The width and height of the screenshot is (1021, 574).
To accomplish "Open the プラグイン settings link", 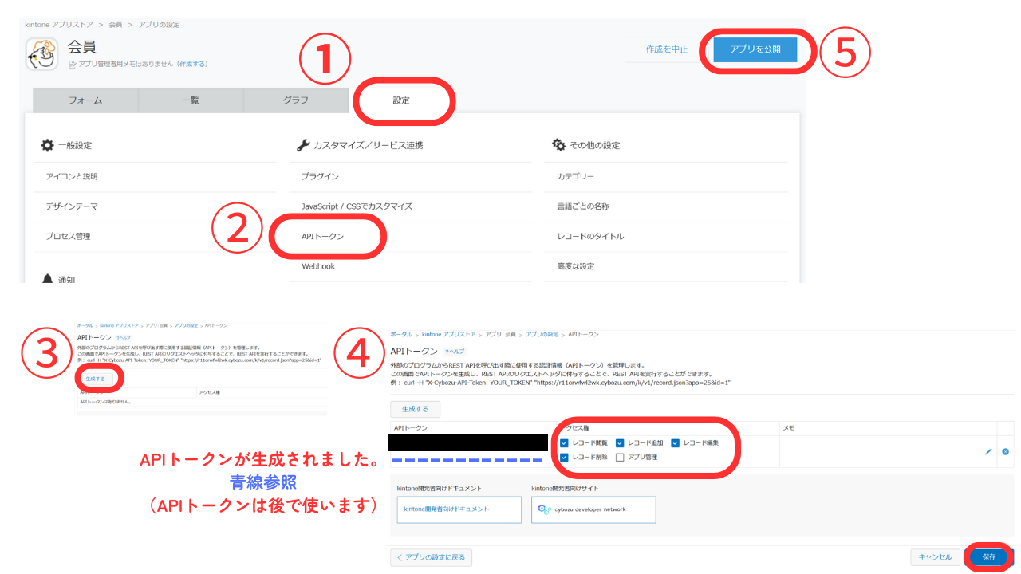I will 320,176.
